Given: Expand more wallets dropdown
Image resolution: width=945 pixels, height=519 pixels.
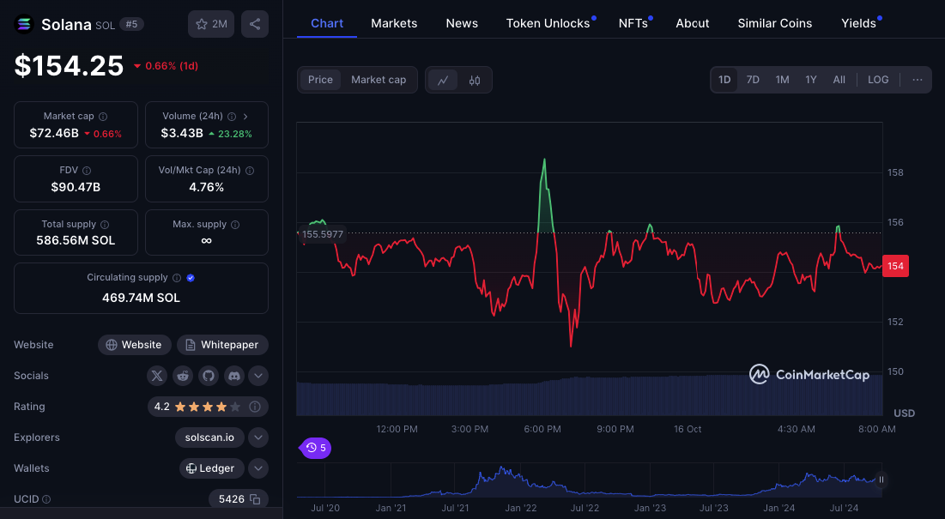Looking at the screenshot, I should point(258,468).
